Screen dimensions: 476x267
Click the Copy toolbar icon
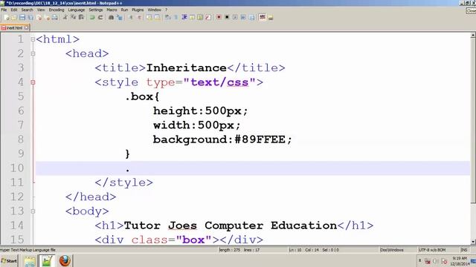point(73,17)
